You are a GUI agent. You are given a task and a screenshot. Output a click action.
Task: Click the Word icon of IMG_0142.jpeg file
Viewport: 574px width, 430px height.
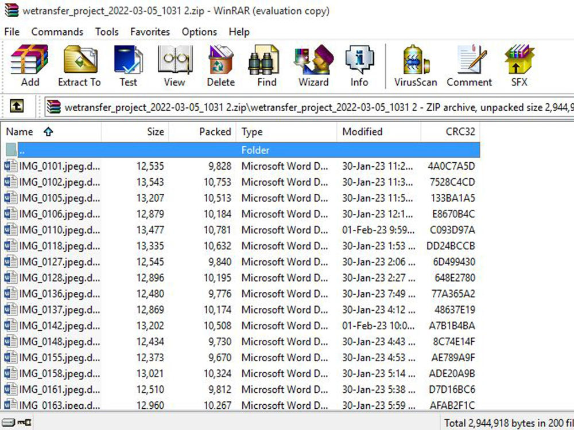(x=10, y=326)
